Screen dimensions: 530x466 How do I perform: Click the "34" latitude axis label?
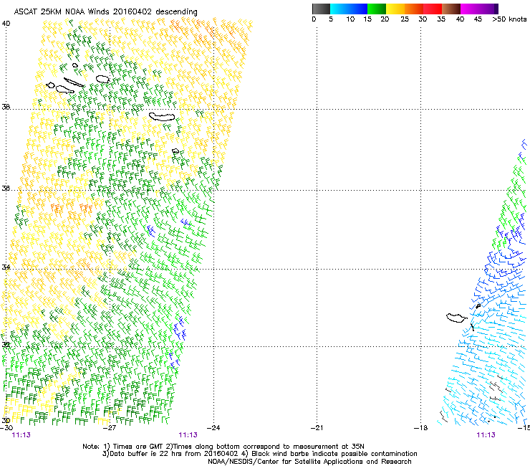(x=6, y=267)
